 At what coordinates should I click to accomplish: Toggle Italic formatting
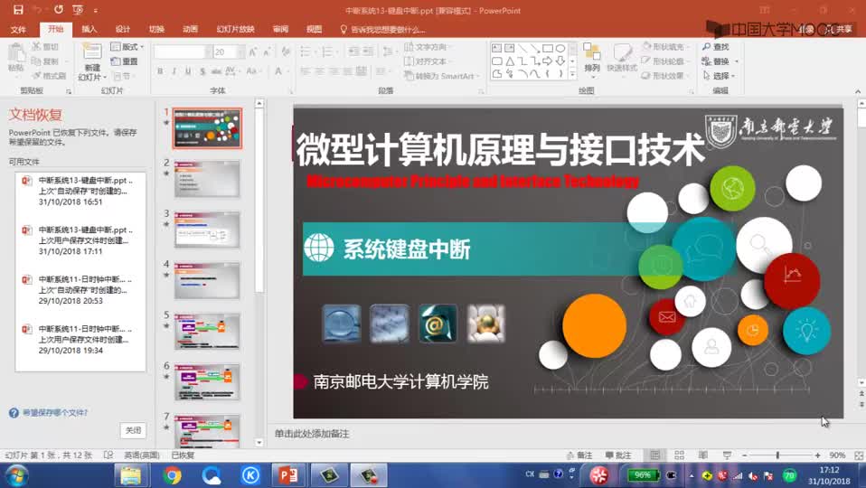tap(174, 71)
